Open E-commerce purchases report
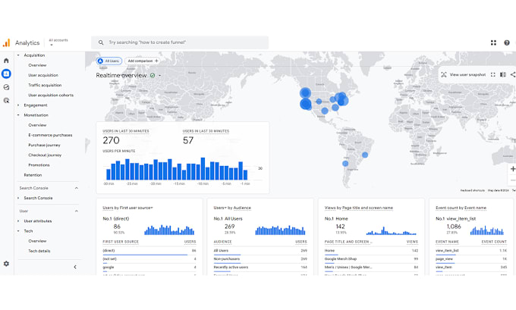This screenshot has width=516, height=310. (50, 135)
